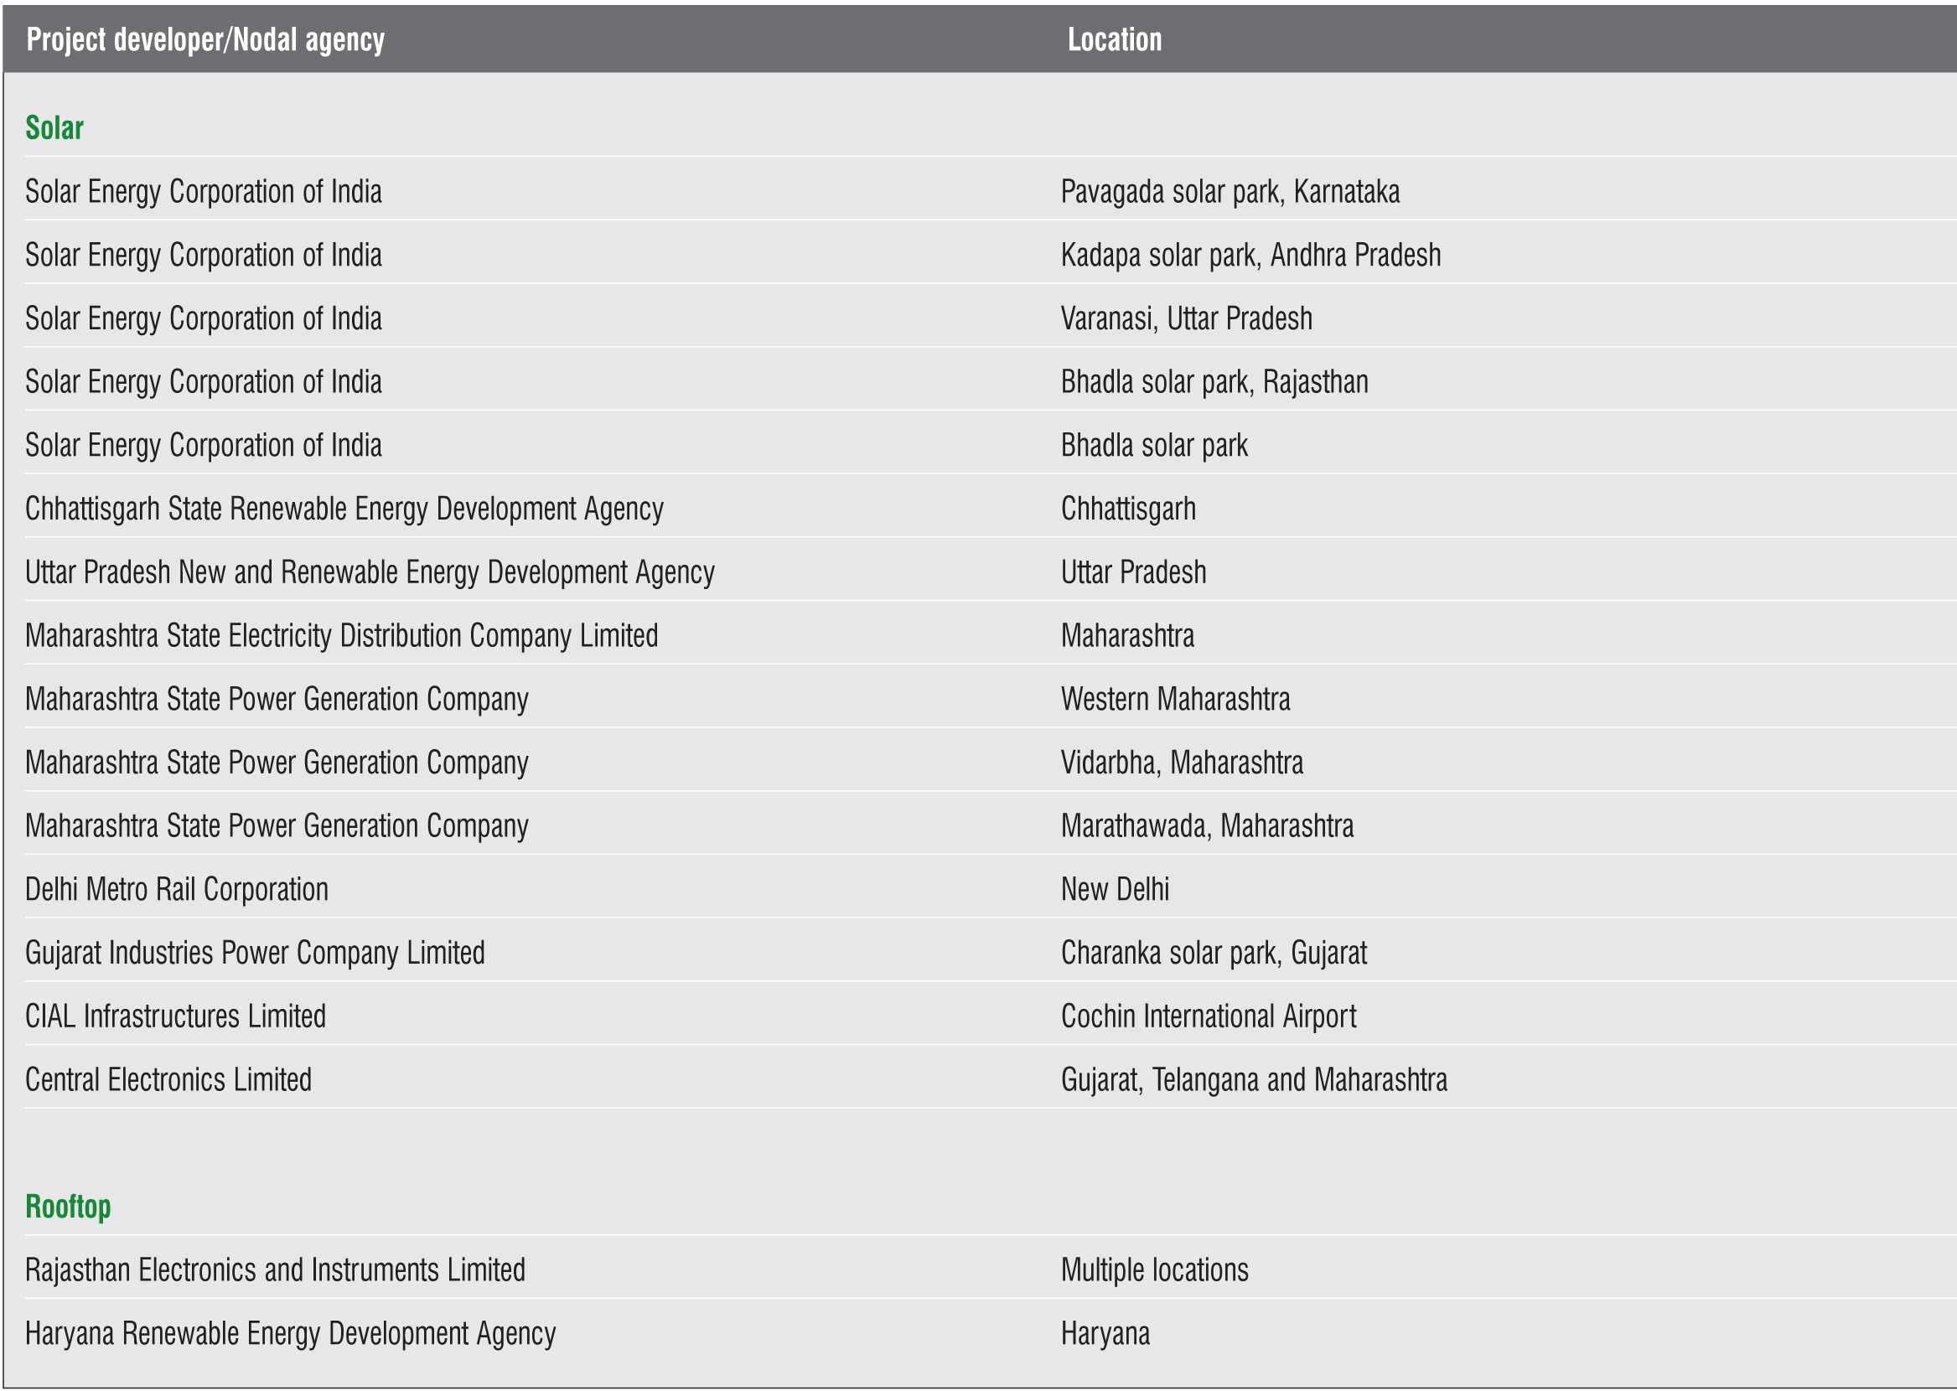Select the 'Western Maharashtra' location cell
Screen dimensions: 1957x1391
1174,699
